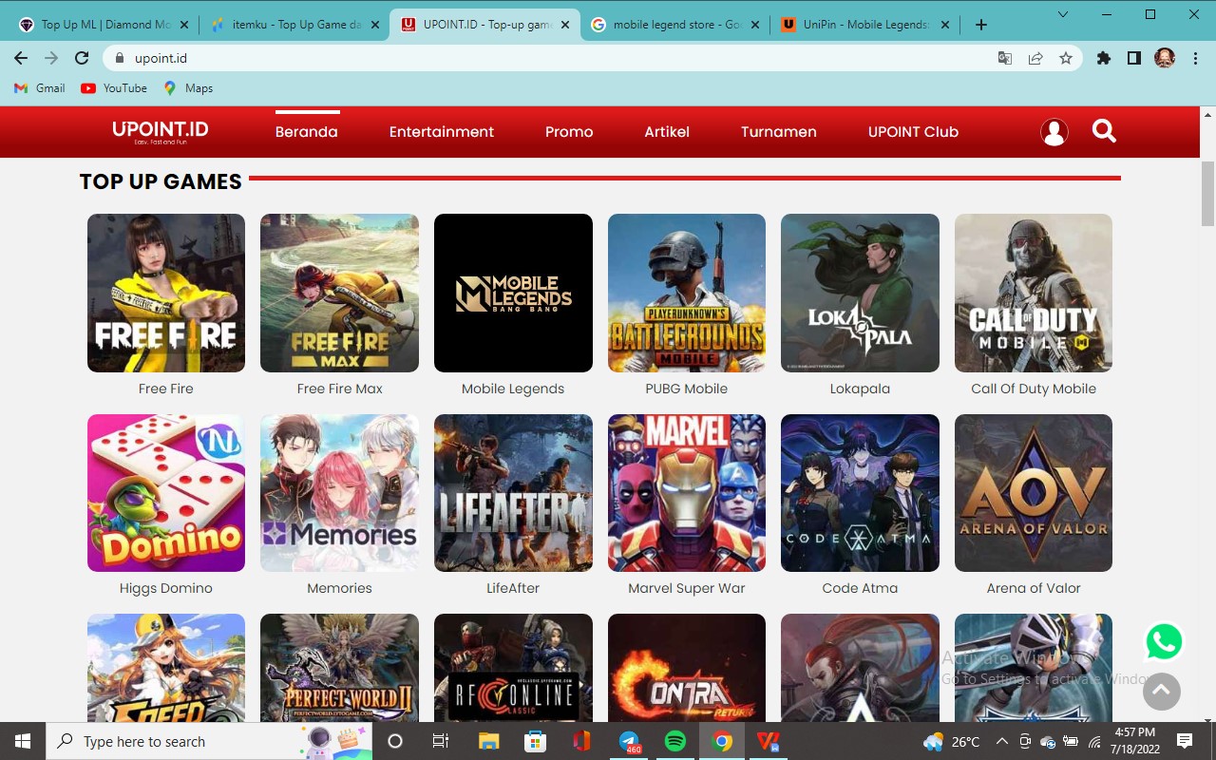
Task: Click the back-to-top arrow button
Action: (1161, 691)
